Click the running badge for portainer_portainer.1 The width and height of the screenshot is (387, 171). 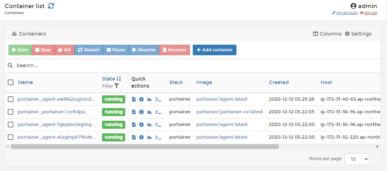pyautogui.click(x=114, y=112)
